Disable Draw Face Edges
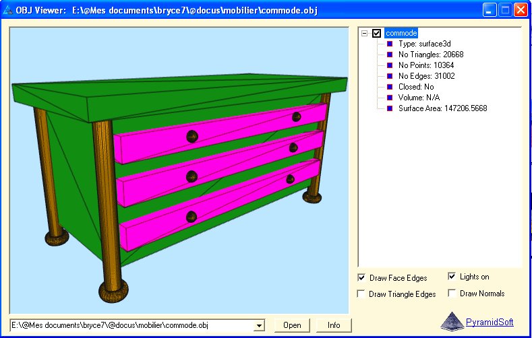Image resolution: width=532 pixels, height=338 pixels. click(361, 277)
